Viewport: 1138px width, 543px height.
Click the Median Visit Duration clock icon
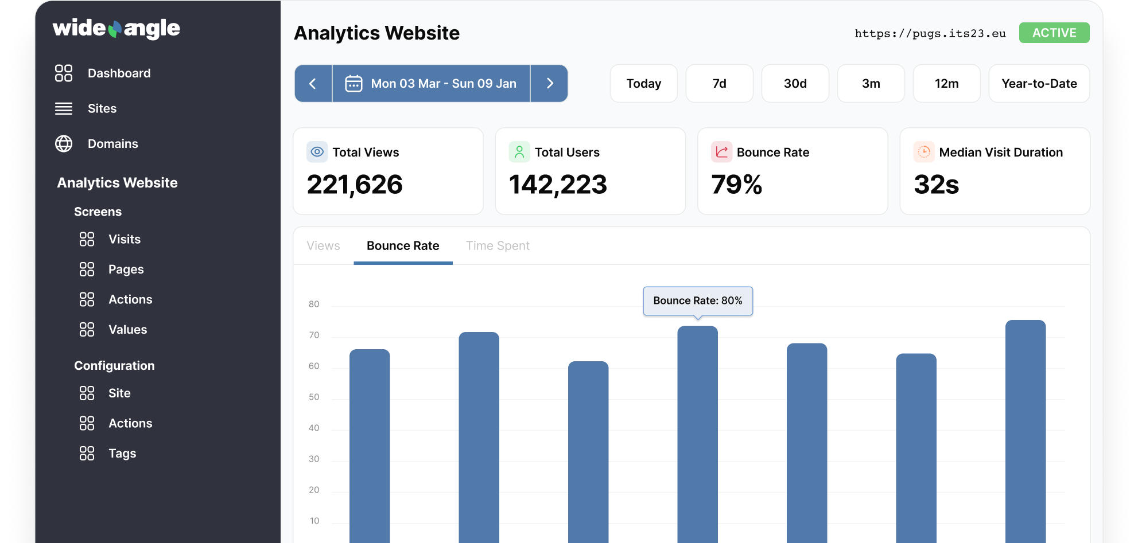924,152
